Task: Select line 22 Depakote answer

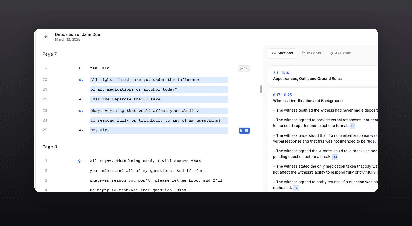Action: click(x=159, y=100)
